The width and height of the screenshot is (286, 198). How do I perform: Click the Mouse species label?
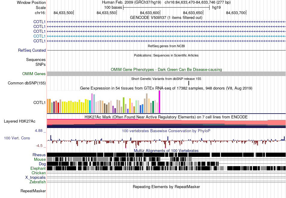pyautogui.click(x=40, y=160)
